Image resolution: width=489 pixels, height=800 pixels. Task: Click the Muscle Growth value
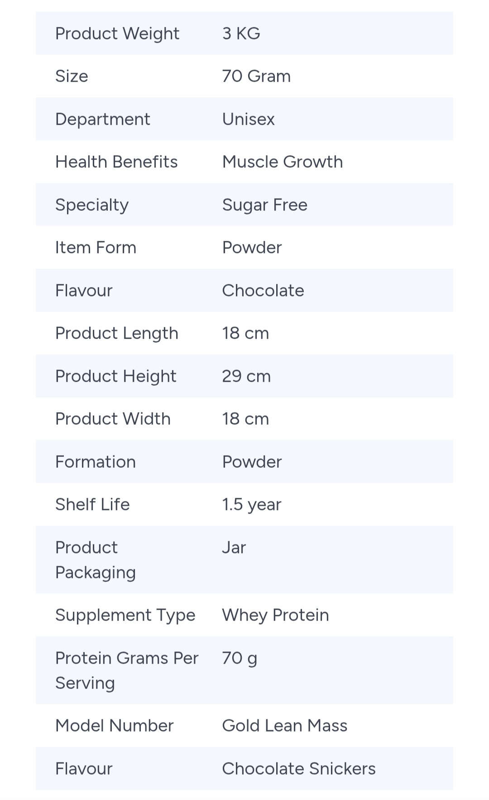(x=282, y=162)
